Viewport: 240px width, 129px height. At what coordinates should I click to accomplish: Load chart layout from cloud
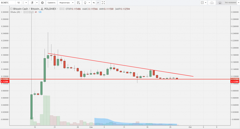[212, 3]
